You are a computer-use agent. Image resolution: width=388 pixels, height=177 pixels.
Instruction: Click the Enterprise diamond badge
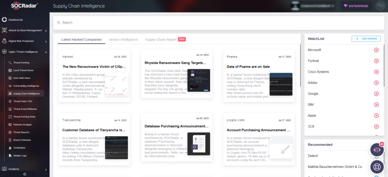[356, 6]
